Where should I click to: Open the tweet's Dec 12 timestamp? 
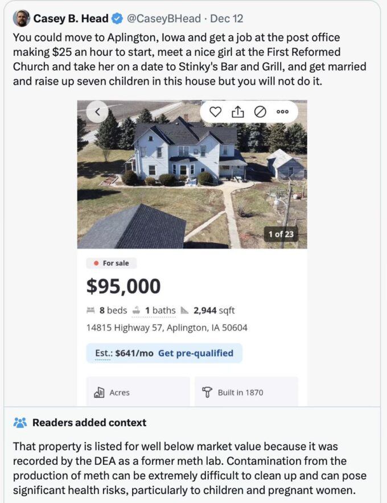point(227,19)
